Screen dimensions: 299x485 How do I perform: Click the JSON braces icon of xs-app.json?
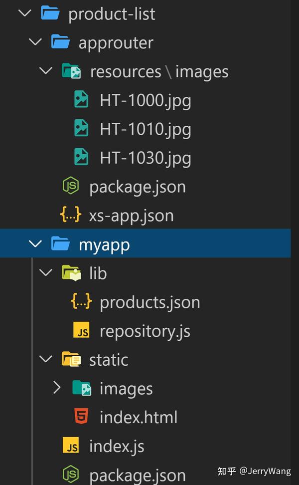[70, 215]
